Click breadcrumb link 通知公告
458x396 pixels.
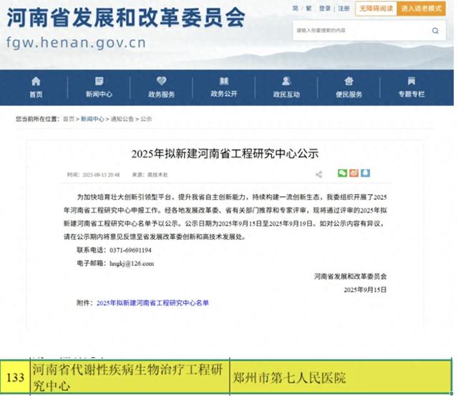point(122,119)
